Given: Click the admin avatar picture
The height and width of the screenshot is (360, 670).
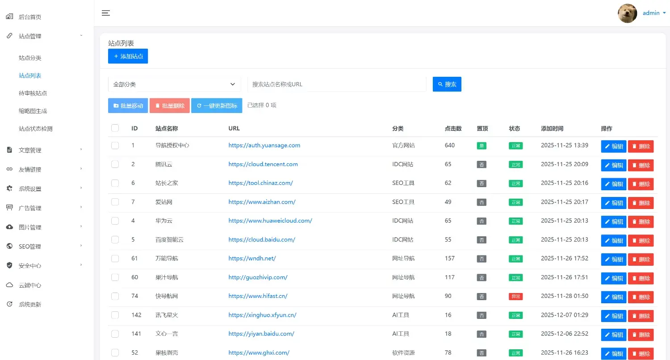Looking at the screenshot, I should tap(627, 13).
